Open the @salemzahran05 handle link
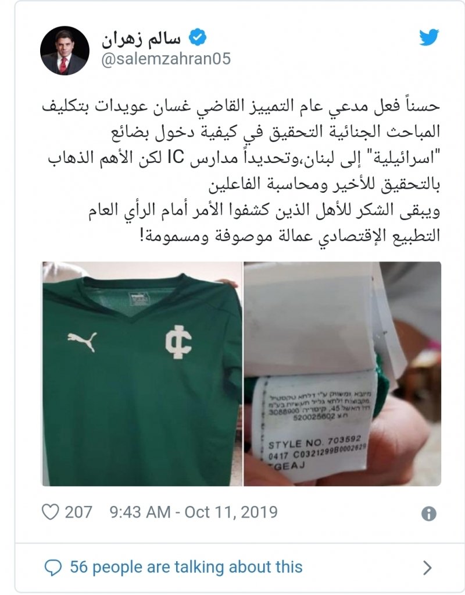Screen dimensions: 465x595 point(166,59)
